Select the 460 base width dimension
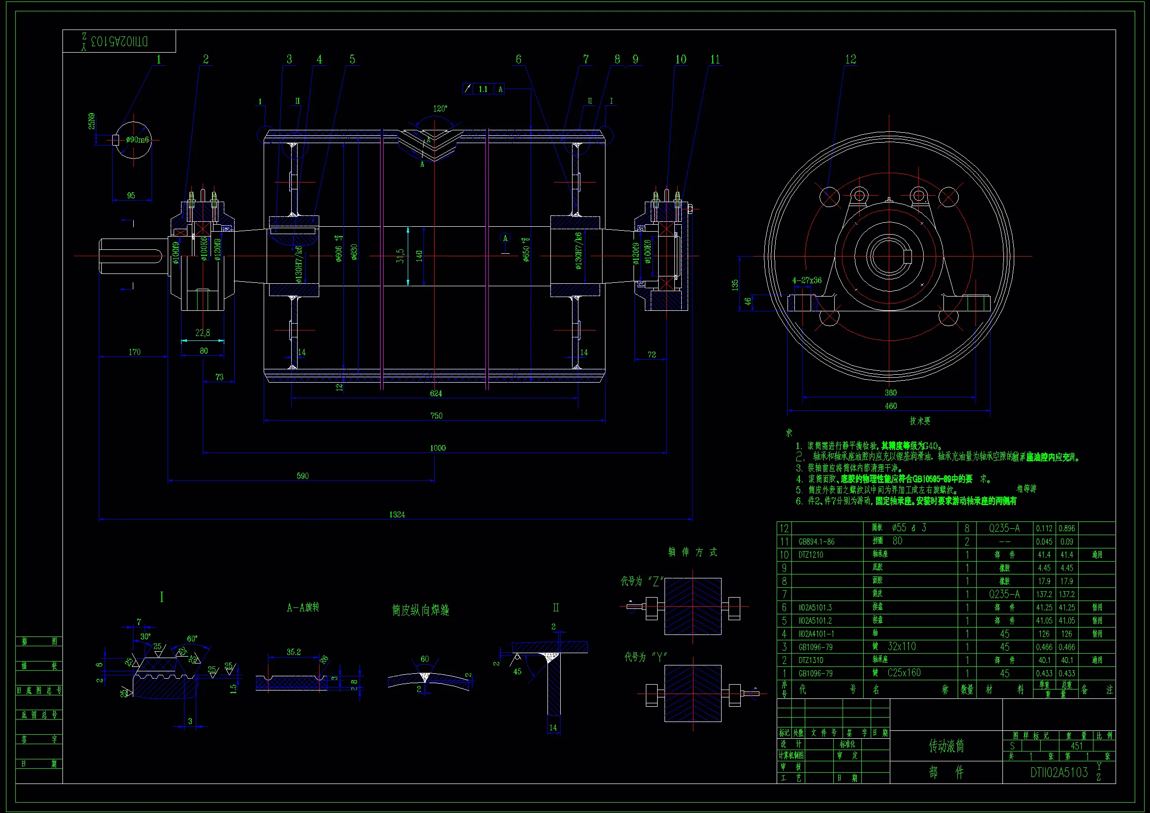Screen dimensions: 1150x813 (x=891, y=406)
